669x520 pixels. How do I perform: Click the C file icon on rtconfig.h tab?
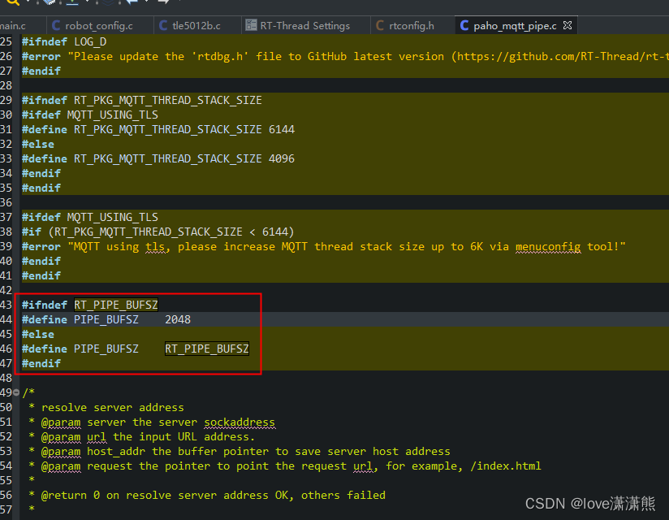pyautogui.click(x=381, y=24)
